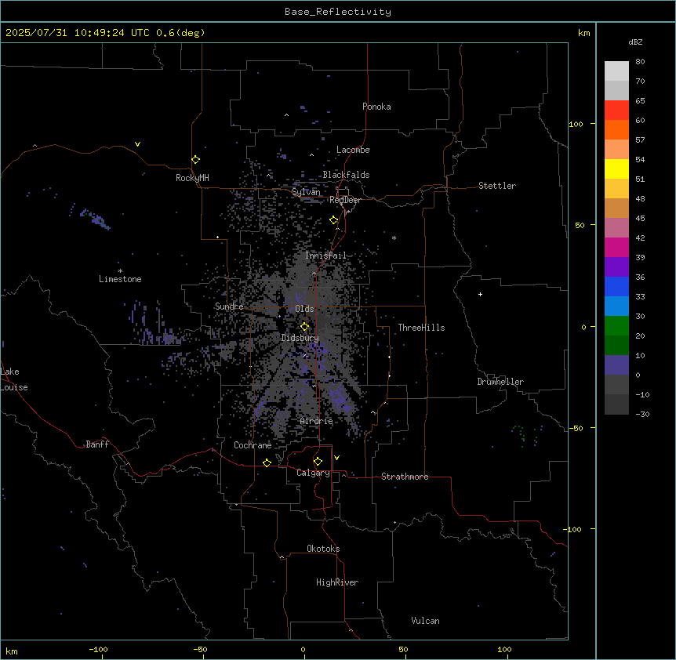Click the Sylvan label
This screenshot has height=660, width=676.
(x=306, y=192)
